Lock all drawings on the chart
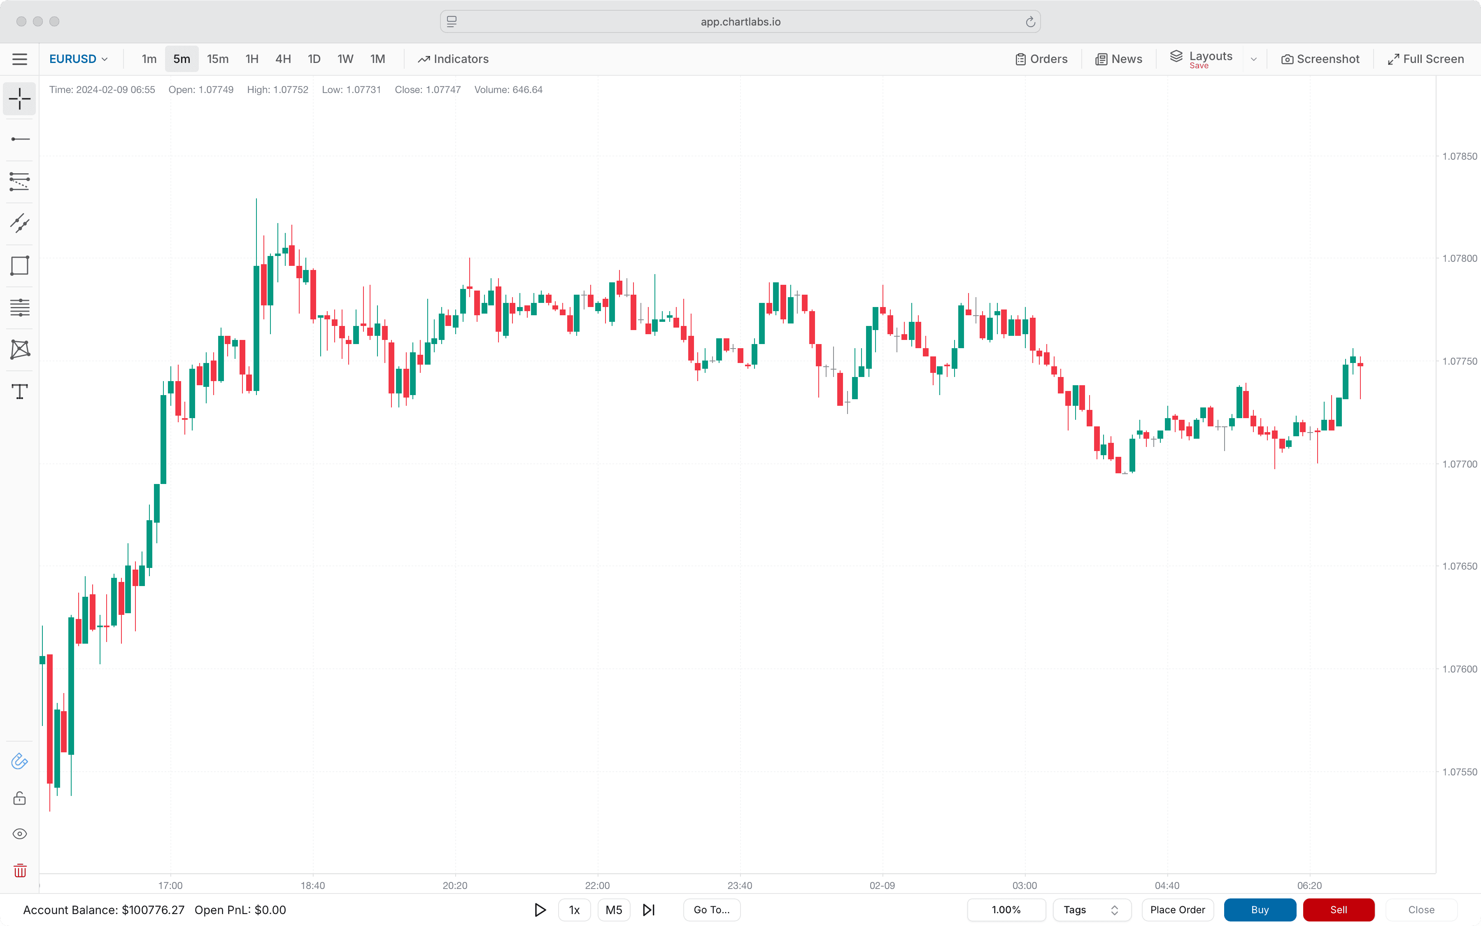This screenshot has height=926, width=1481. click(20, 798)
